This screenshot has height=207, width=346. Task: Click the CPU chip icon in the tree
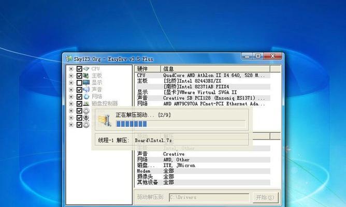pyautogui.click(x=86, y=69)
